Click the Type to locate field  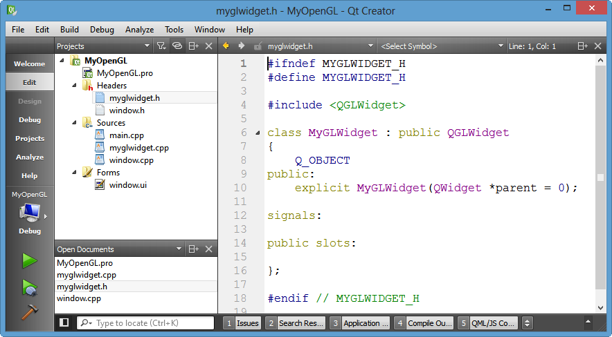[145, 323]
